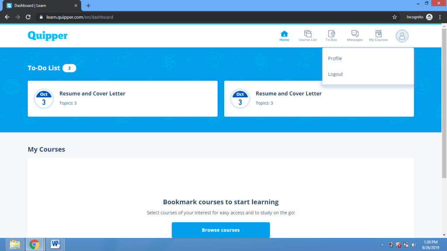Open the Messages icon
The image size is (447, 251).
point(355,34)
